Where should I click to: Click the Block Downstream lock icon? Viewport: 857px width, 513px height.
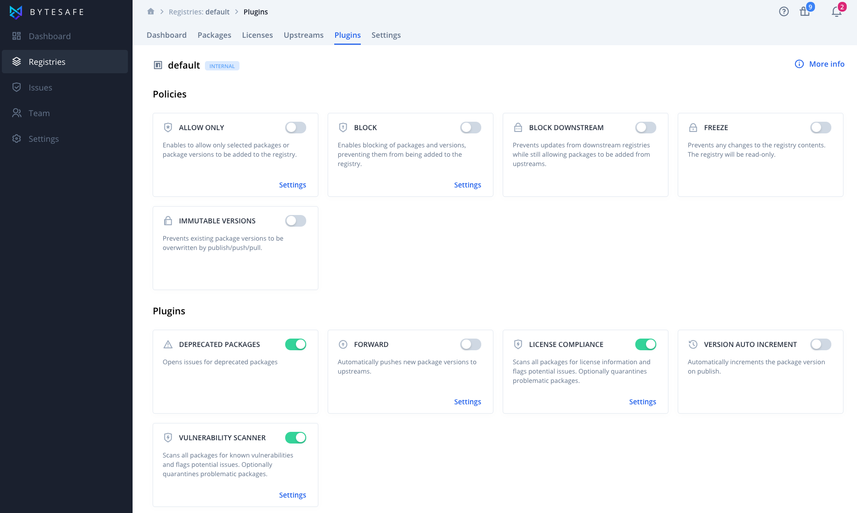pos(518,127)
